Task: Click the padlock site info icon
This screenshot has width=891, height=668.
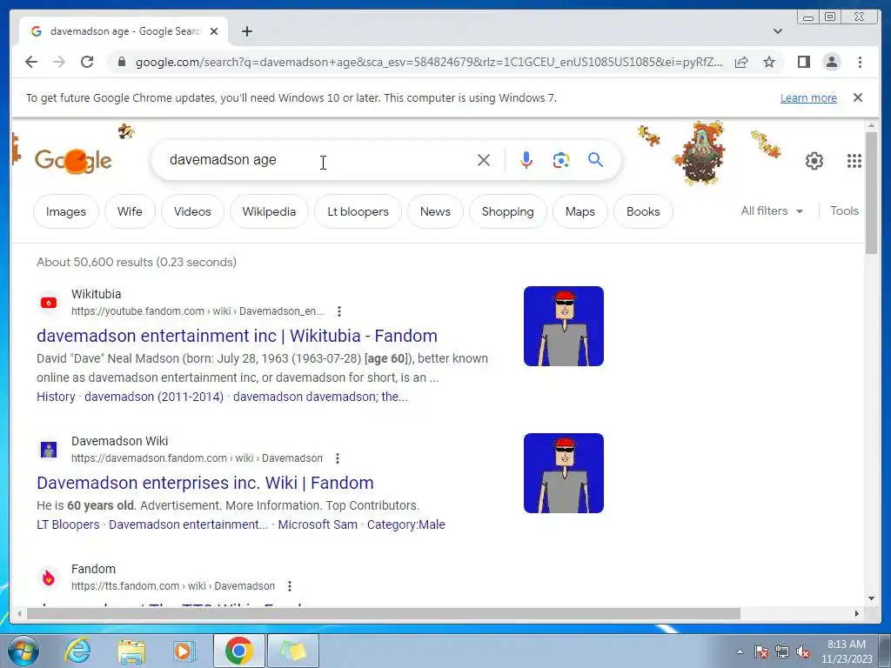Action: [121, 62]
